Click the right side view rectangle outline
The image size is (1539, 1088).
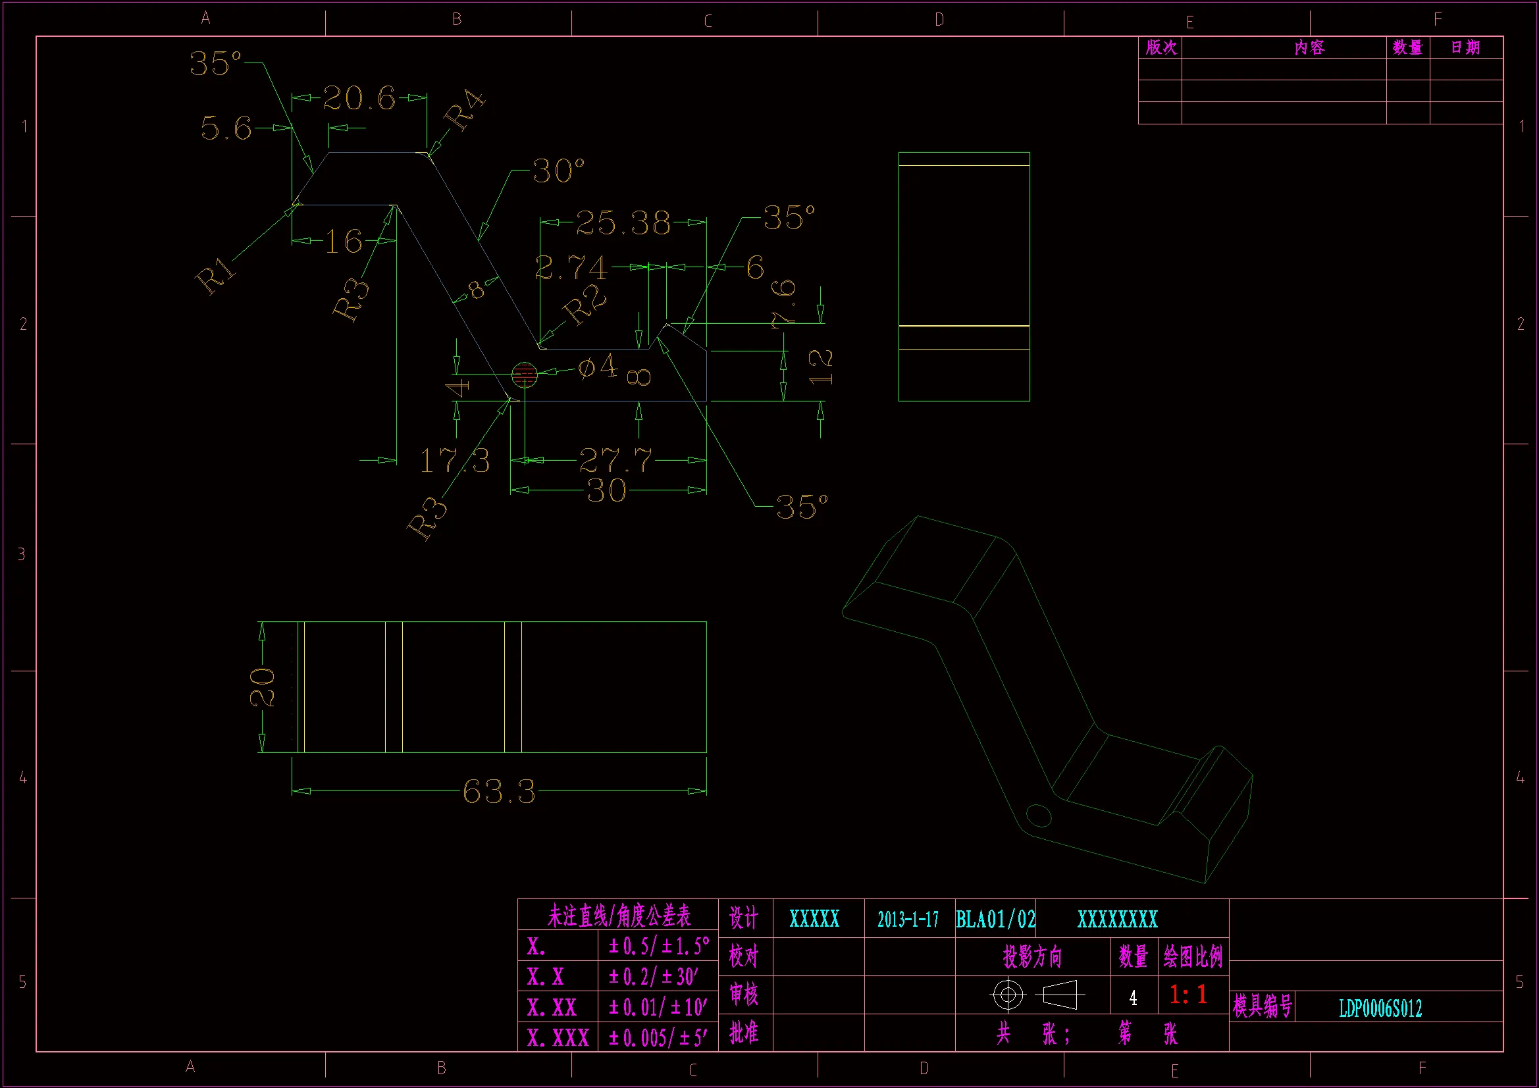coord(964,277)
